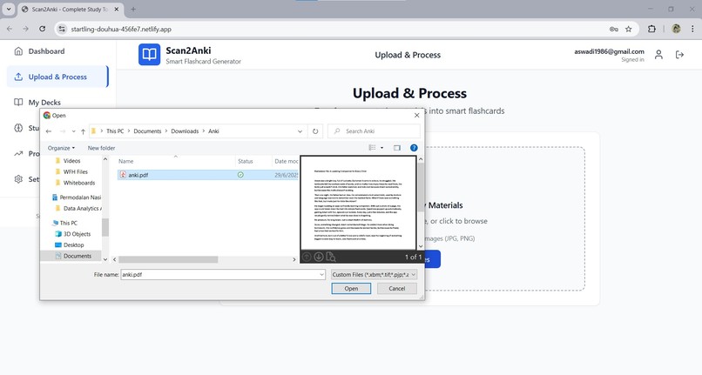
Task: Click the navigation tree scroll-down arrow
Action: (105, 259)
